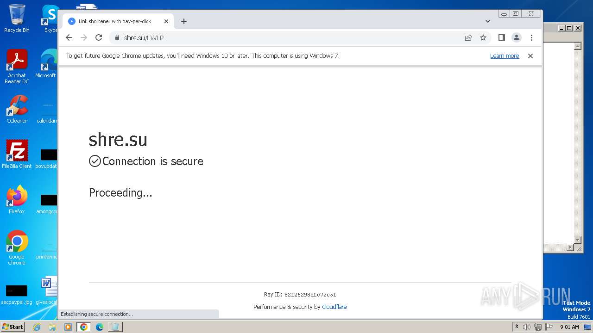Open the Learn more link
593x333 pixels.
pos(505,56)
